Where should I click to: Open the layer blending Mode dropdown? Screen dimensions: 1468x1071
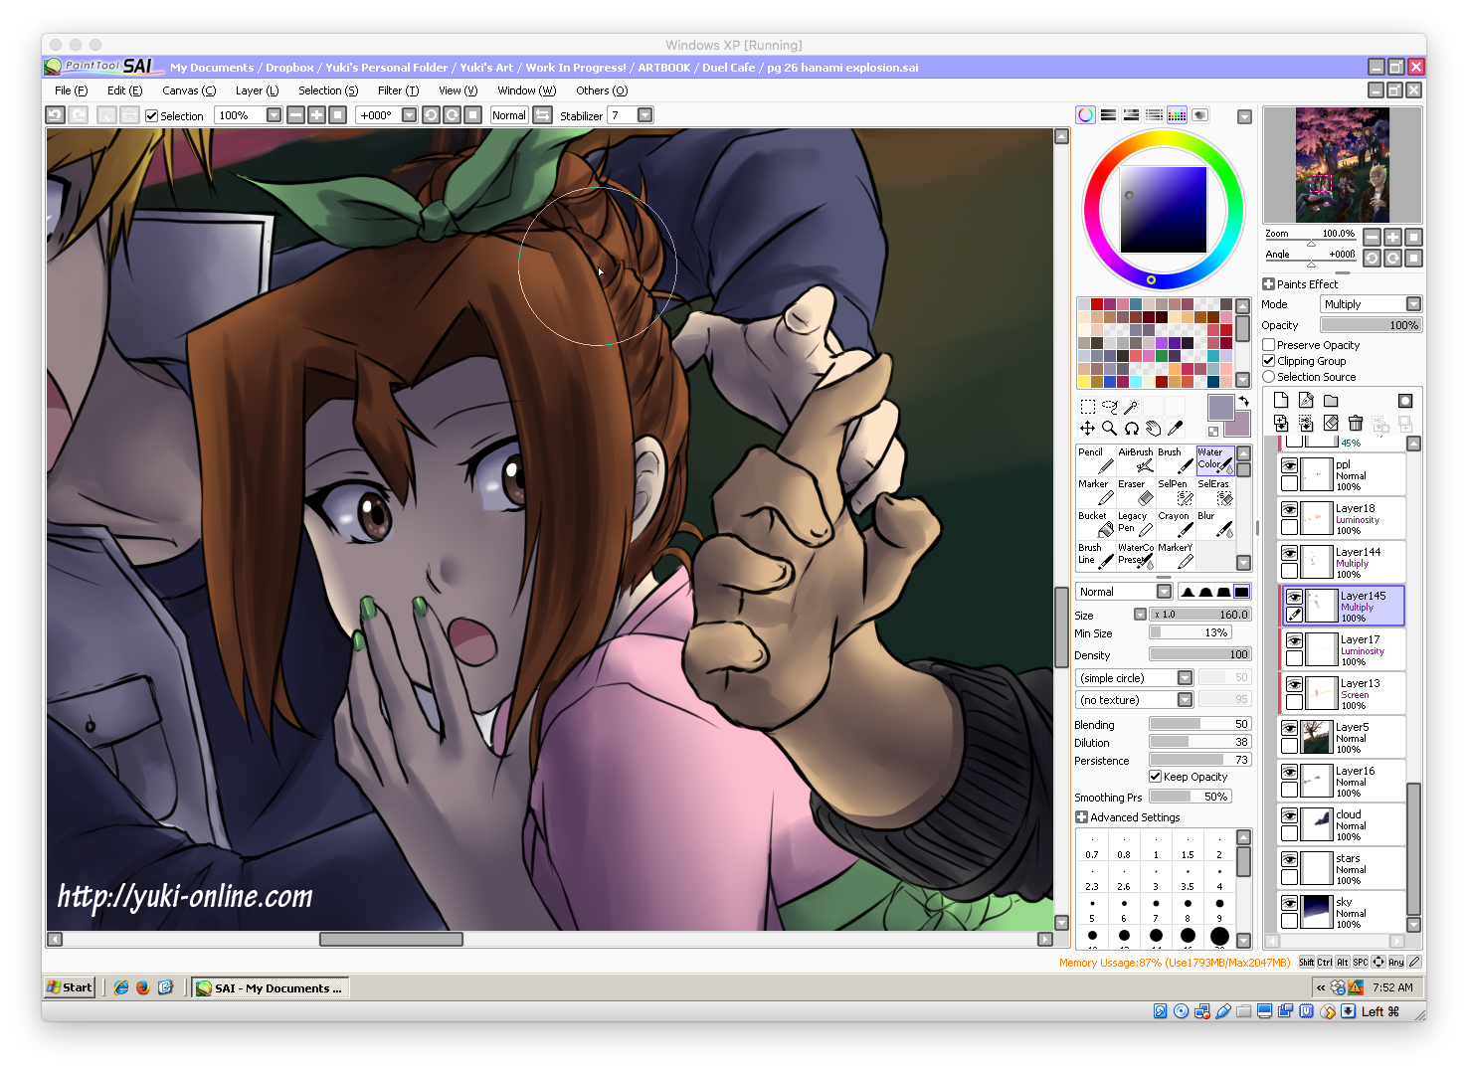(1413, 304)
